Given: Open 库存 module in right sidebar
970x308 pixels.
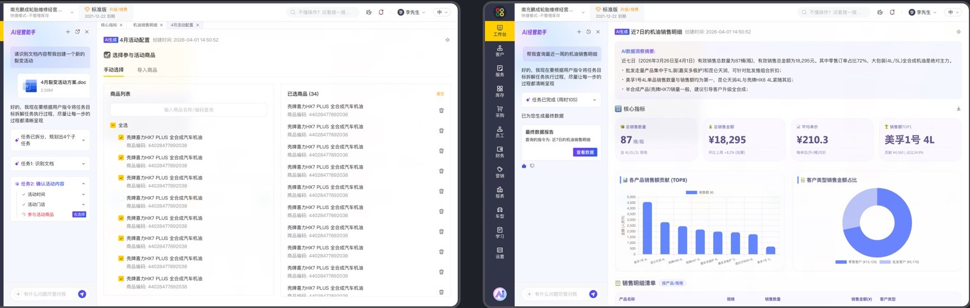Looking at the screenshot, I should [x=499, y=91].
